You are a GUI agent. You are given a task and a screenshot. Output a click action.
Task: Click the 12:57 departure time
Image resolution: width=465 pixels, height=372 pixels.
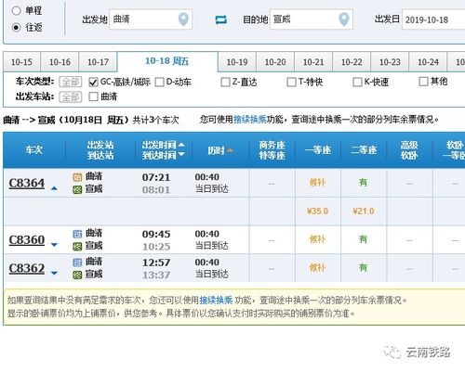pyautogui.click(x=156, y=263)
